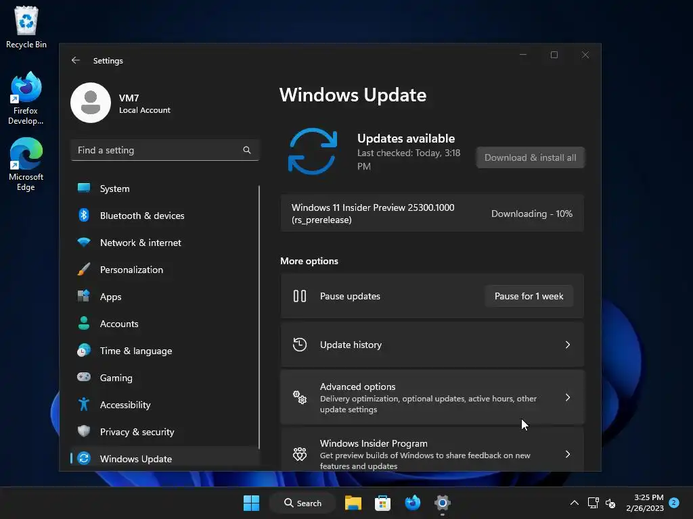Go to Accounts settings
Screen dimensions: 693x519
coord(164,324)
